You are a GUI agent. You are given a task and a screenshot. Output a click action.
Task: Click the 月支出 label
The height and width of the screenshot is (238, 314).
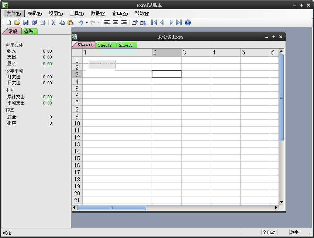(x=14, y=77)
